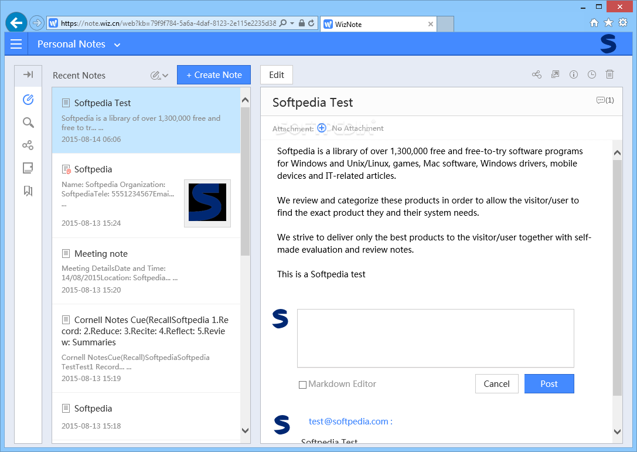Open the tags bookmark sidebar icon

28,191
